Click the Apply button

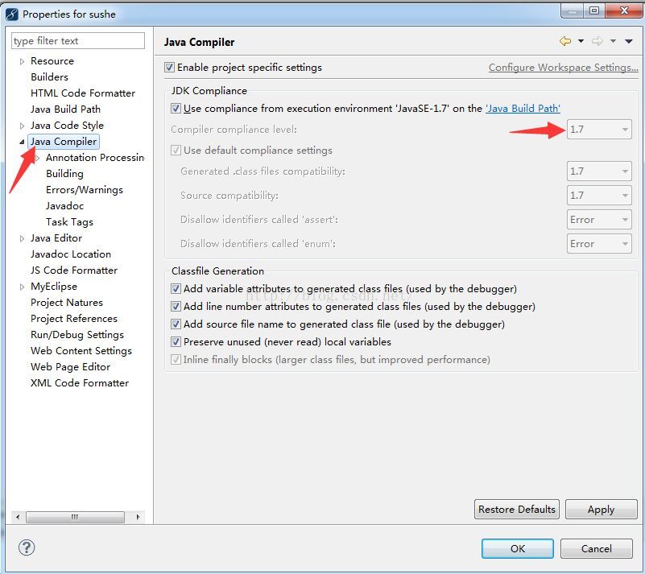pos(601,509)
